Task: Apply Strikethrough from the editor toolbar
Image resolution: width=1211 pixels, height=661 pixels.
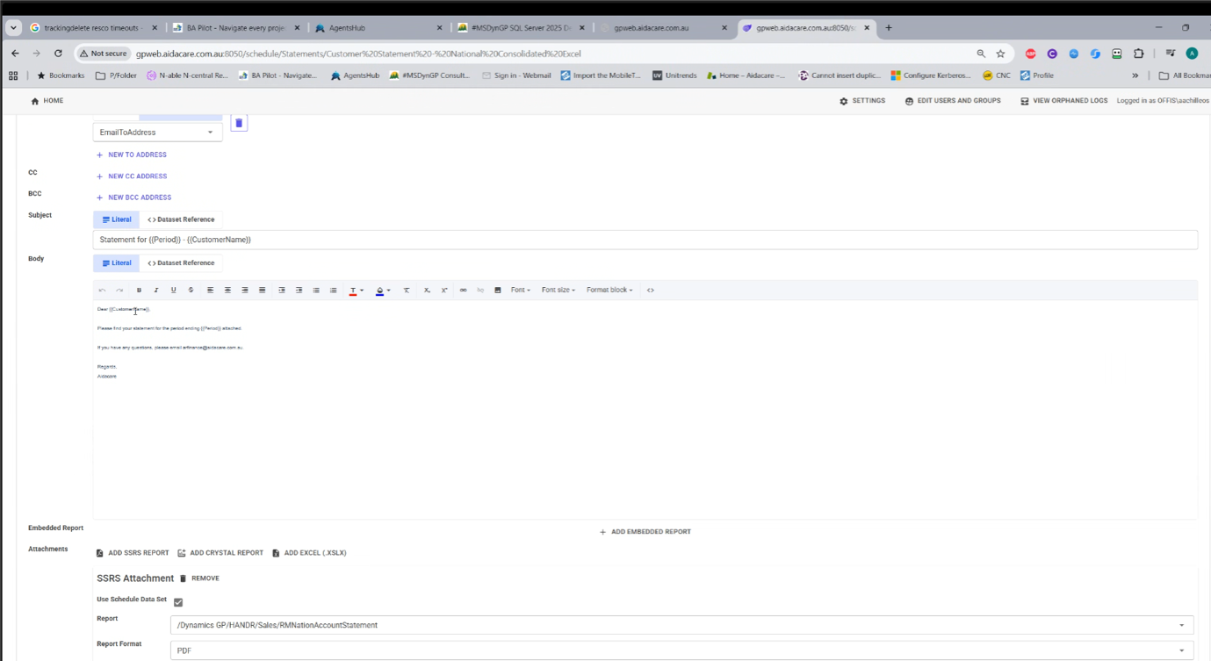Action: [191, 290]
